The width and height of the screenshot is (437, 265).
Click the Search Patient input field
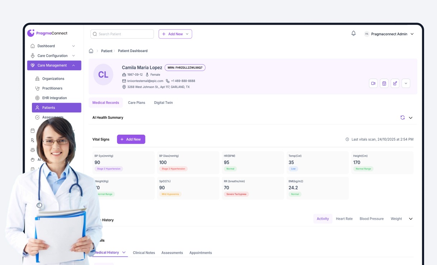[122, 34]
